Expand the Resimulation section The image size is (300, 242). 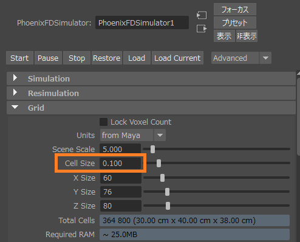click(151, 93)
